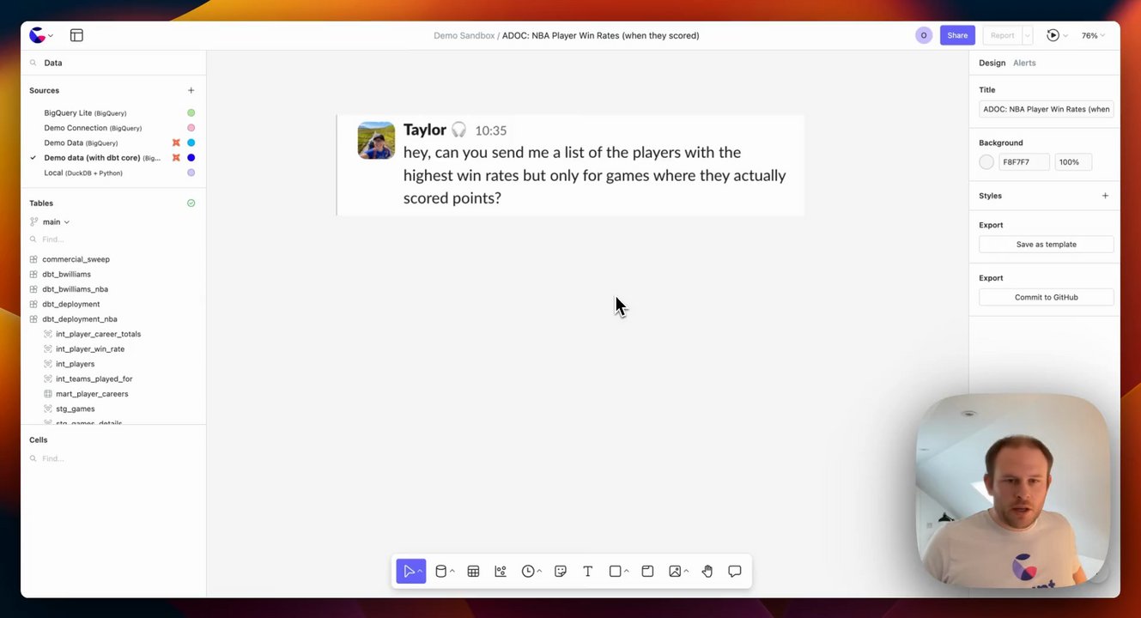Expand the 'dbt_deployment' schema

(x=70, y=304)
